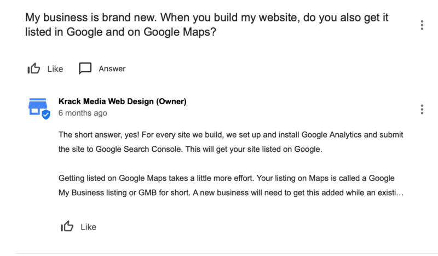The image size is (438, 256).
Task: Click the verified checkmark badge on the avatar
Action: tap(46, 115)
